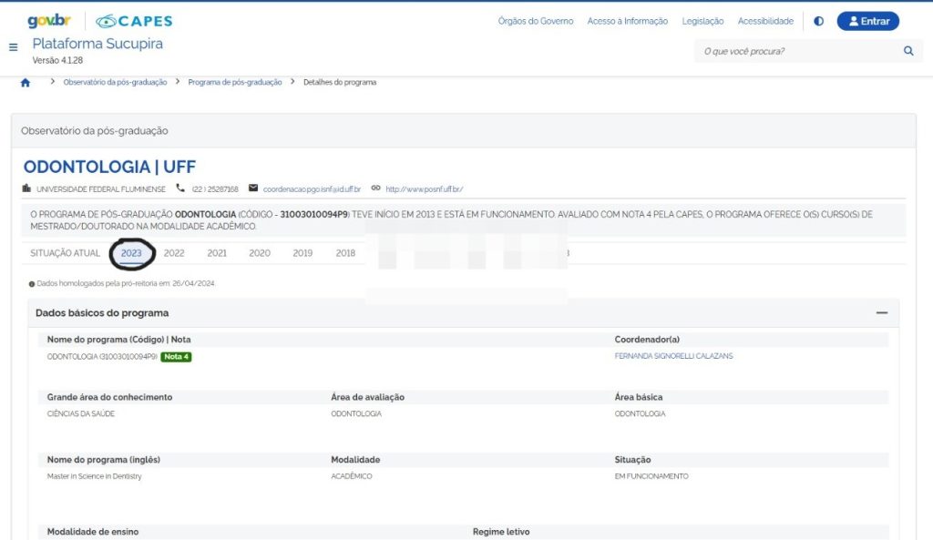This screenshot has height=540, width=933.
Task: Switch to the 2018 tab
Action: click(345, 253)
